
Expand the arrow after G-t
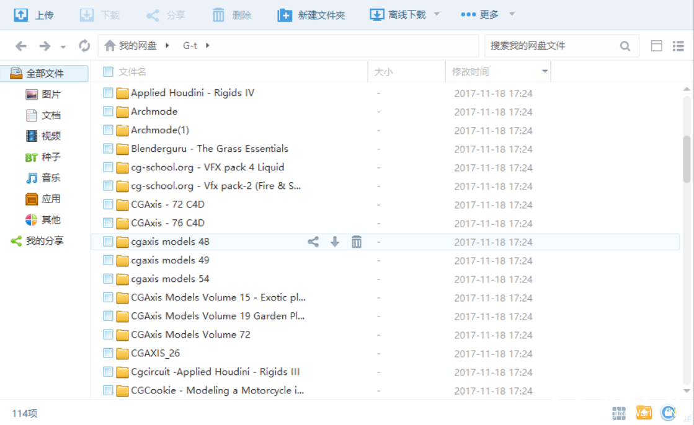208,46
